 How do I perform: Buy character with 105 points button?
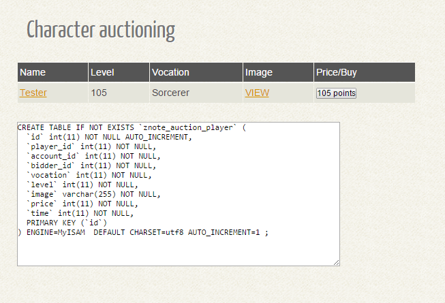click(x=336, y=93)
